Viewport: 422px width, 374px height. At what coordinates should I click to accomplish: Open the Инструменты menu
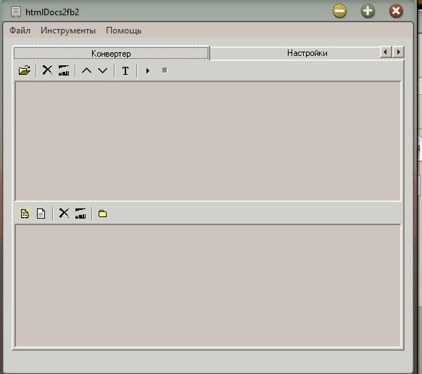pos(68,31)
